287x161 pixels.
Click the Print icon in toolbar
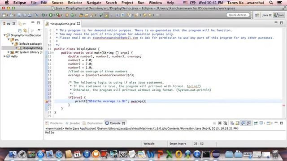30,15
